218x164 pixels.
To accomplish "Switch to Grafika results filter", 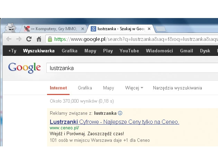I will (85, 88).
